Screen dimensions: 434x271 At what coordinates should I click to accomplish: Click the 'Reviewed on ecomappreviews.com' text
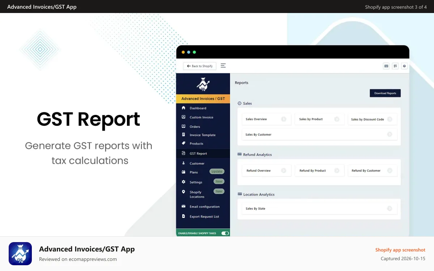tap(78, 259)
